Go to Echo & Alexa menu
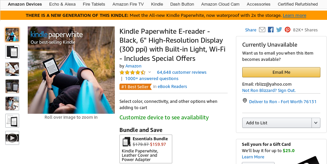Viewport: 327px width, 164px height. tap(62, 4)
